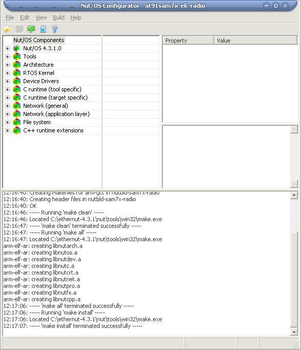Image resolution: width=301 pixels, height=350 pixels.
Task: Select the C++ runtime extensions label
Action: click(53, 130)
